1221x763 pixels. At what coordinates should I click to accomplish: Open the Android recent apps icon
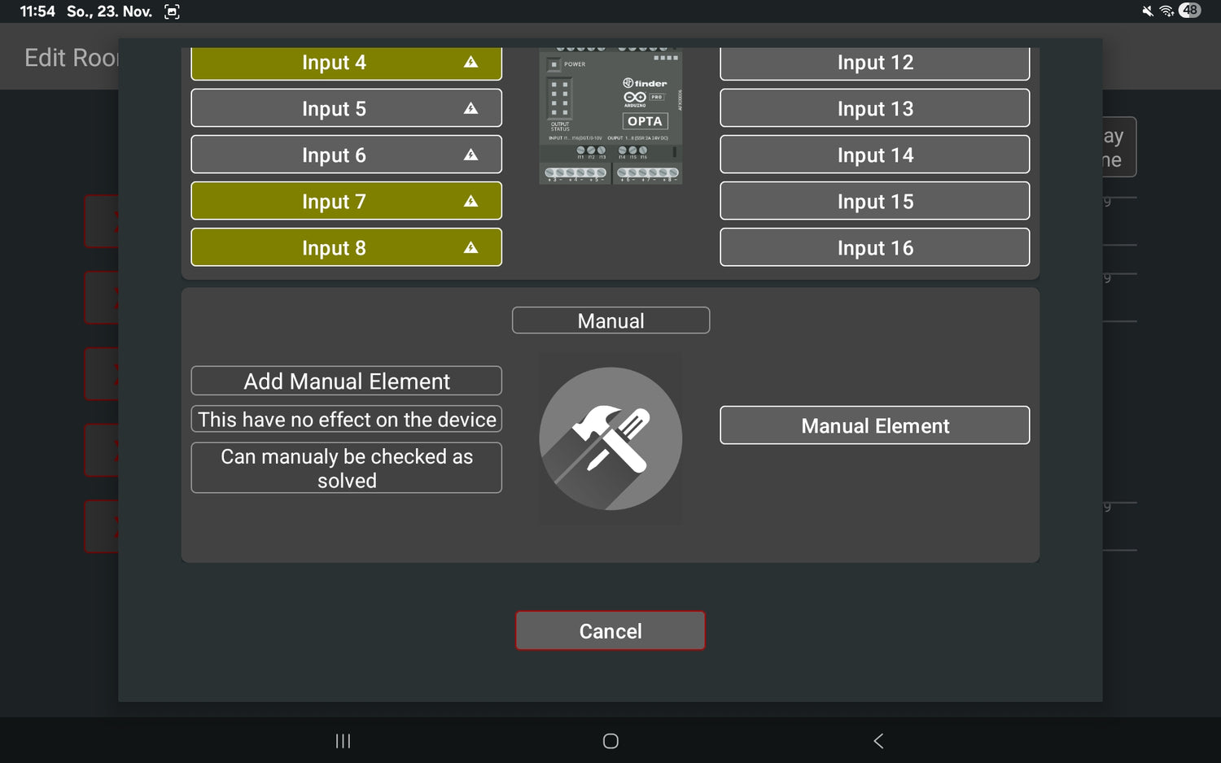pos(343,741)
